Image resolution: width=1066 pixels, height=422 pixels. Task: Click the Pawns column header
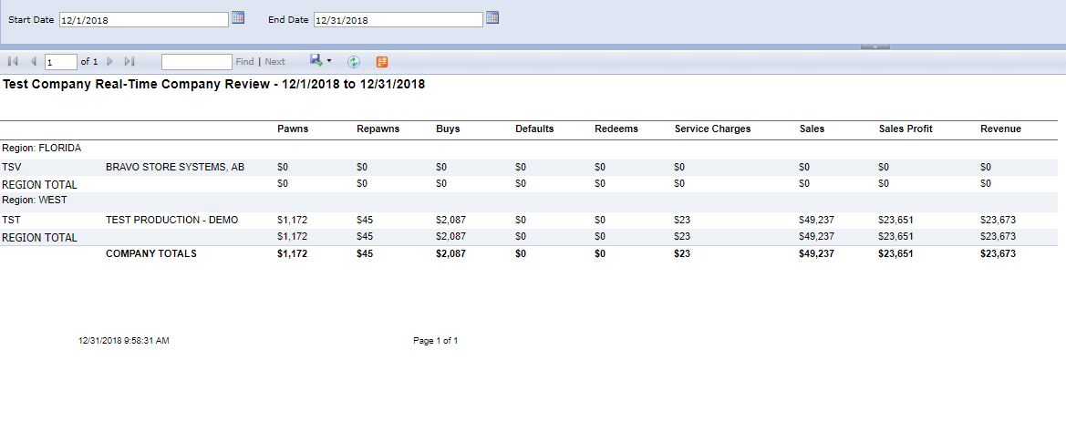(293, 129)
